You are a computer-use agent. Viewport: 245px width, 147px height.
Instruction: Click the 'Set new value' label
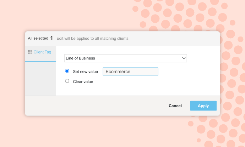tap(85, 72)
